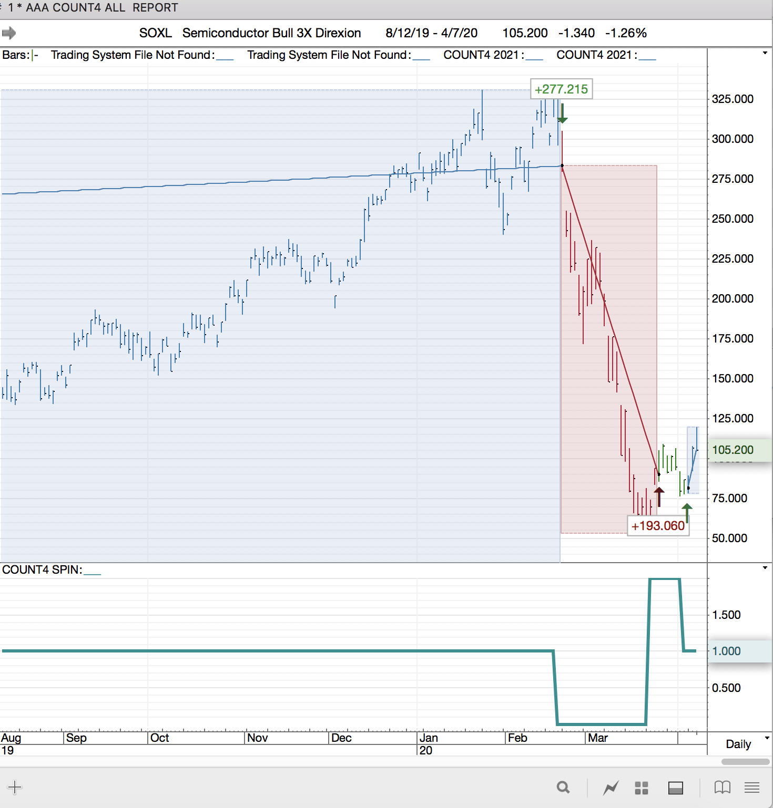This screenshot has width=773, height=808.
Task: Click the Nov label on the time axis
Action: click(258, 738)
